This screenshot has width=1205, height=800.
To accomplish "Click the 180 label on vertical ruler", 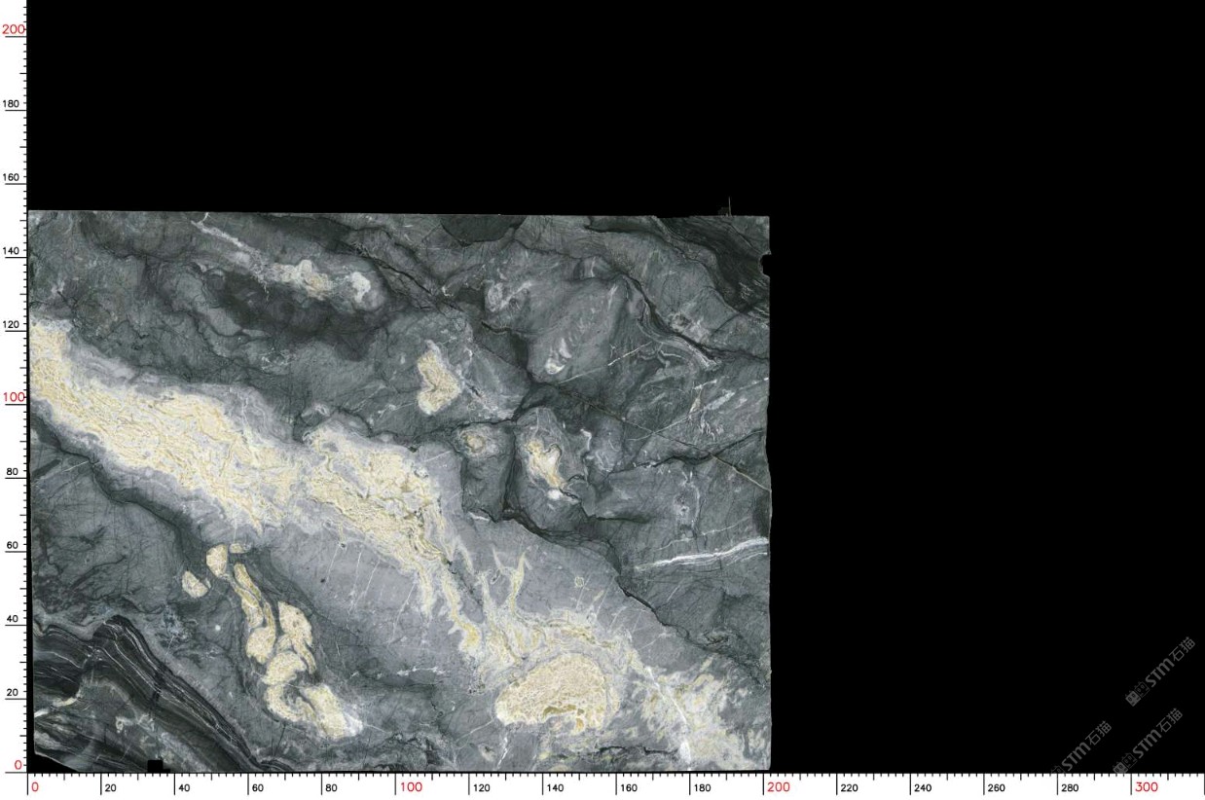I will pyautogui.click(x=14, y=103).
